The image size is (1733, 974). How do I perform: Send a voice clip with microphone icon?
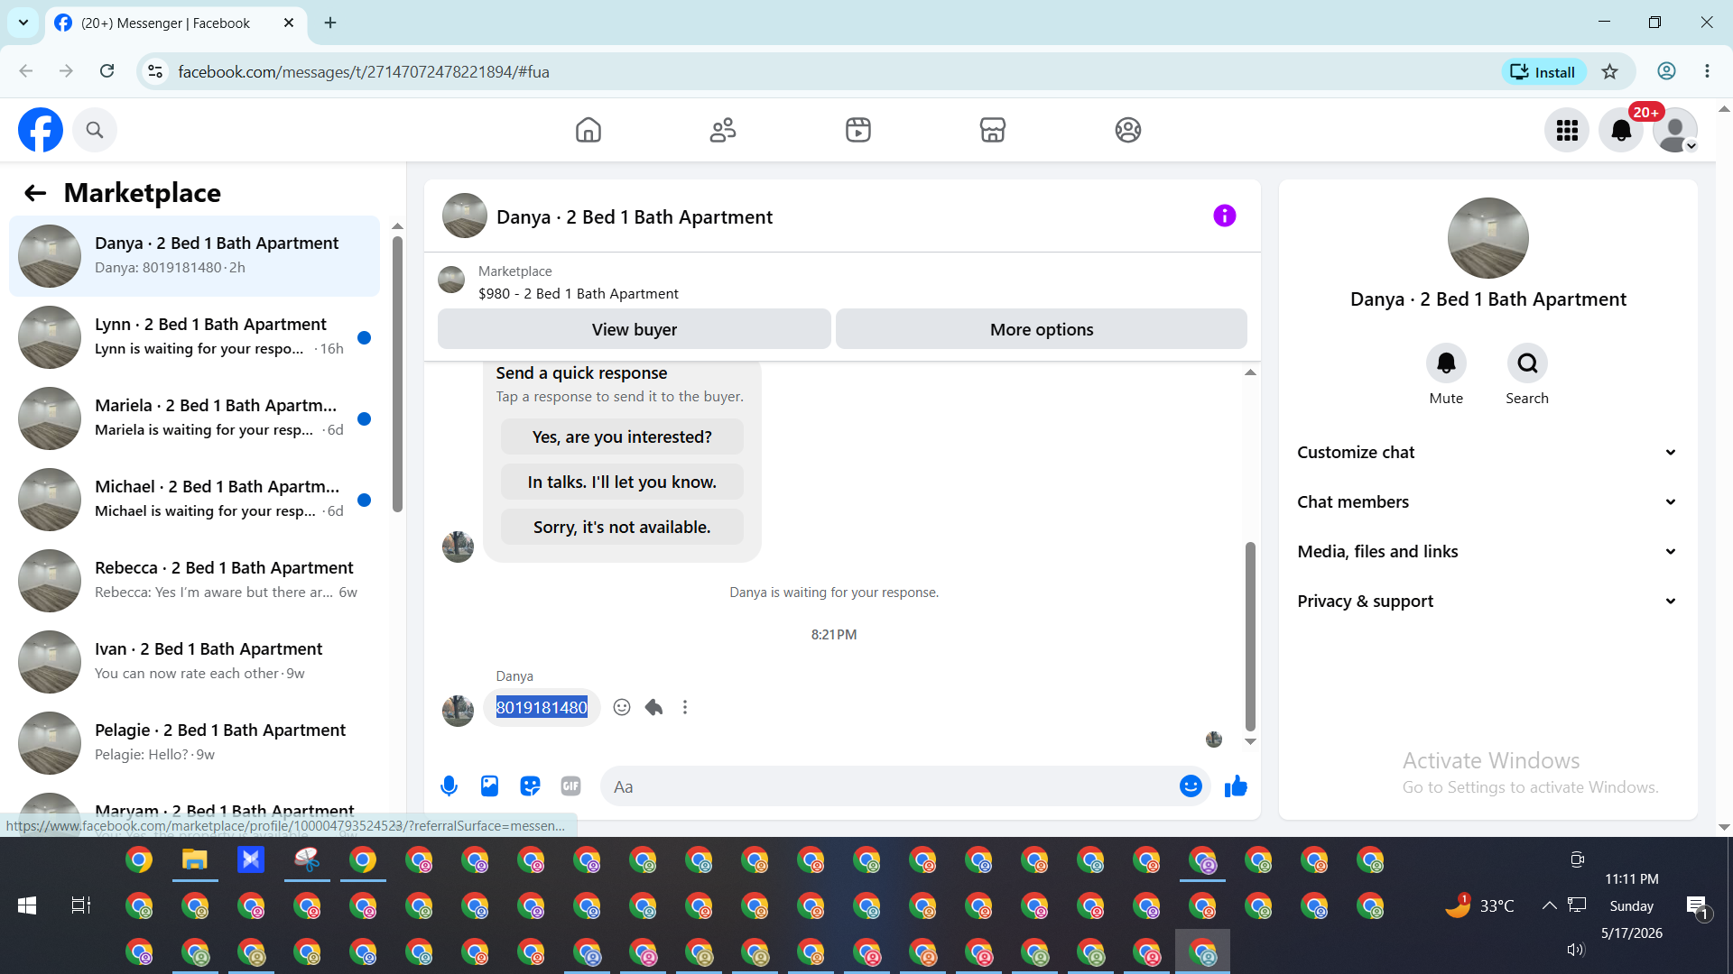(x=449, y=786)
